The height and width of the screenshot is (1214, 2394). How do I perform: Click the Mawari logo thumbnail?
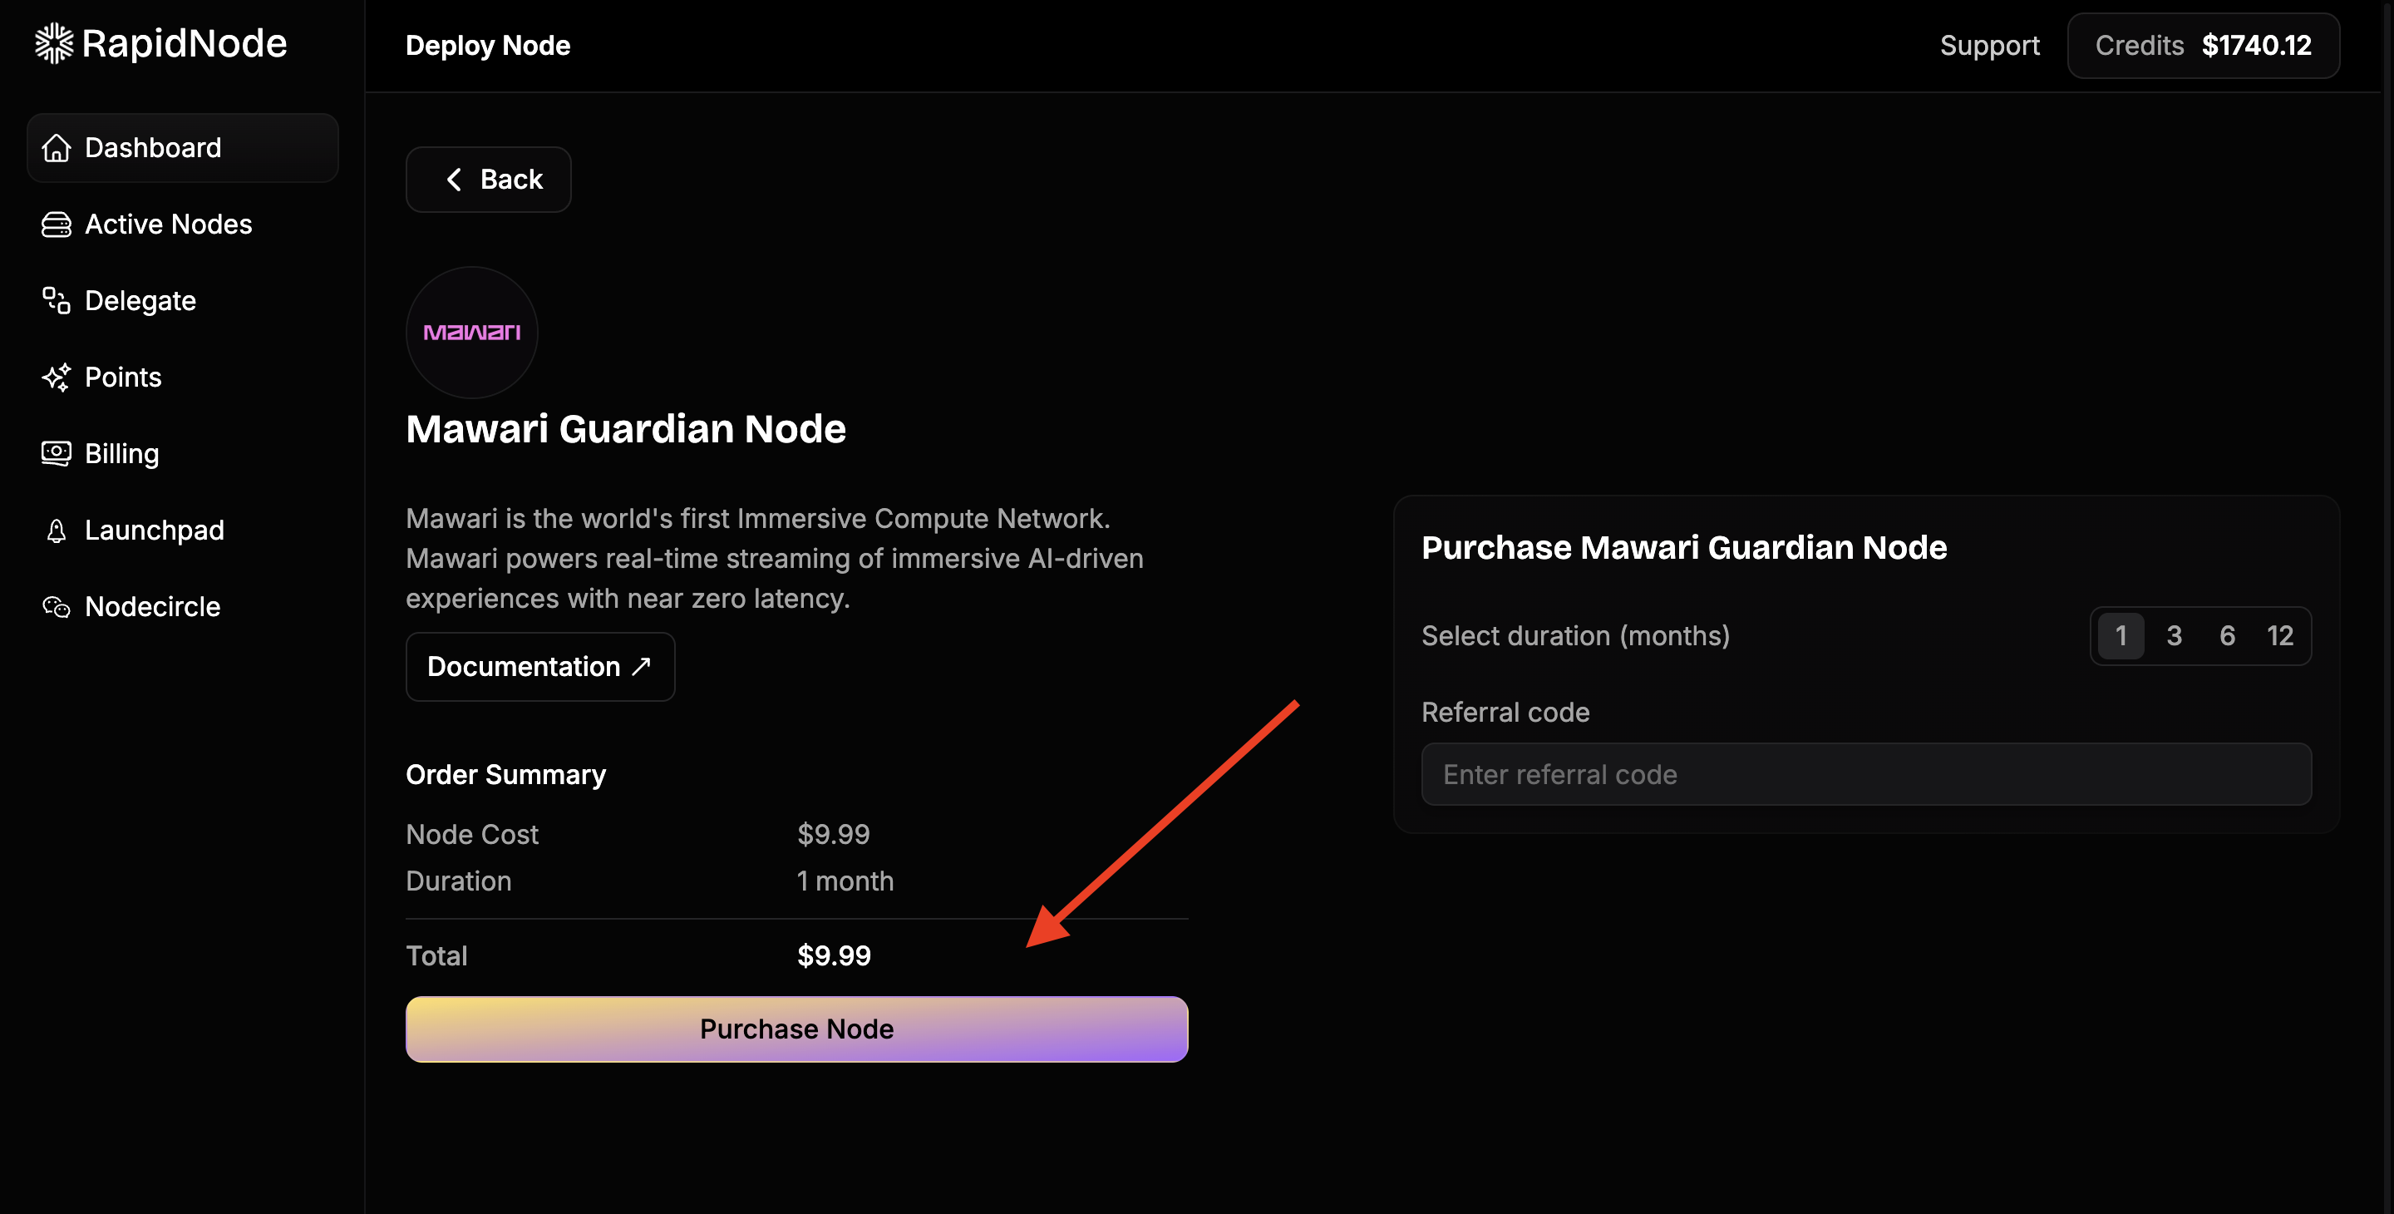[471, 332]
